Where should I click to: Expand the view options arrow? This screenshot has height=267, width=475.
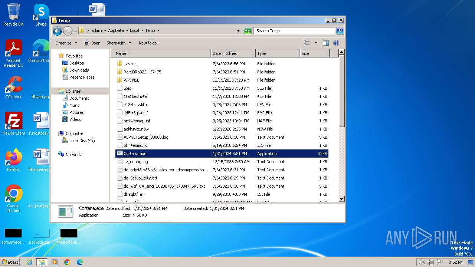coord(316,43)
